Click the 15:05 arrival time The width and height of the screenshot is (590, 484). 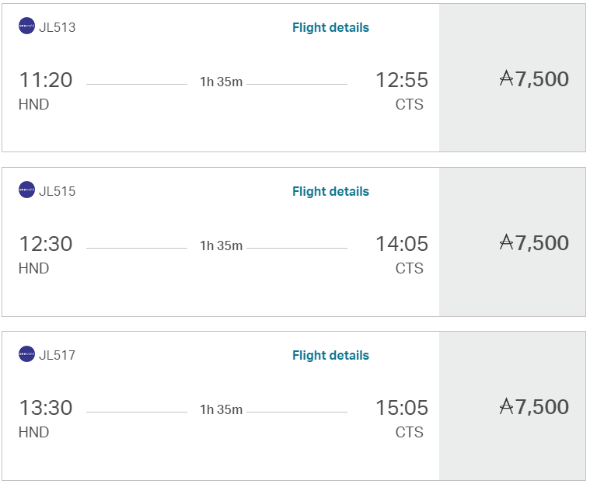pyautogui.click(x=402, y=408)
